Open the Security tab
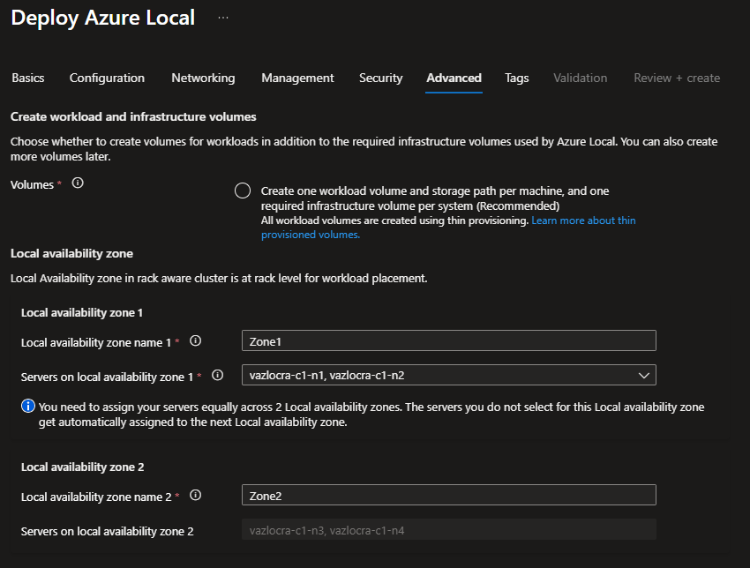This screenshot has width=750, height=568. point(380,78)
